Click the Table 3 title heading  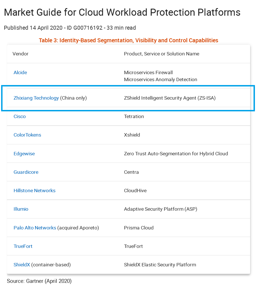pyautogui.click(x=128, y=40)
